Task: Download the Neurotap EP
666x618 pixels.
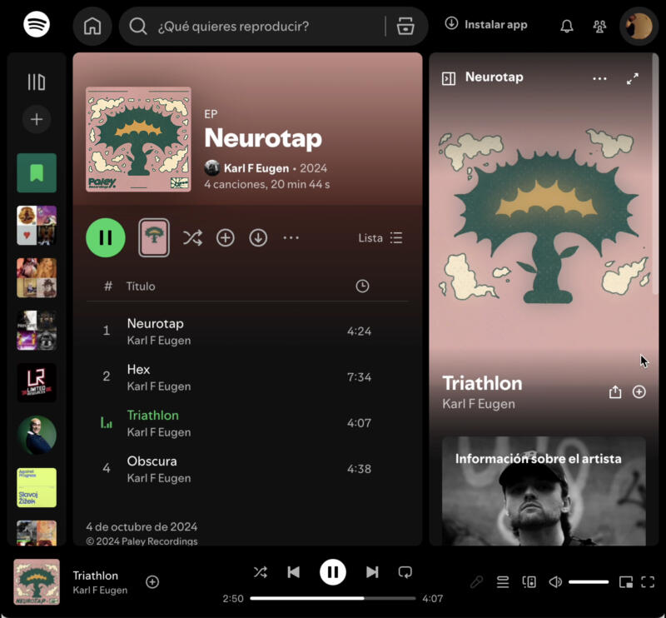Action: tap(258, 237)
